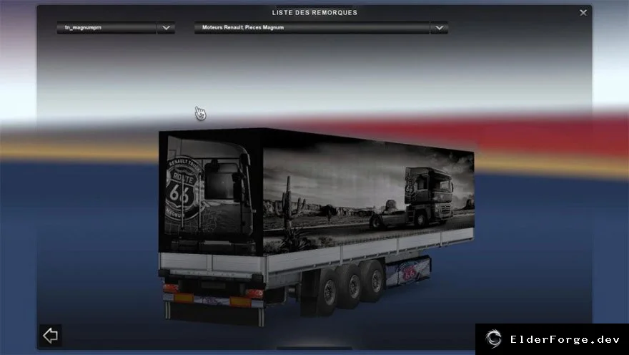The image size is (629, 355).
Task: Open the tn_magnumpm dropdown arrow
Action: (x=166, y=28)
